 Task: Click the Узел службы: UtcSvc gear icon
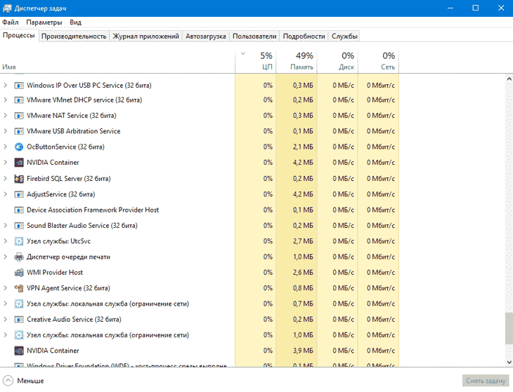pos(19,241)
